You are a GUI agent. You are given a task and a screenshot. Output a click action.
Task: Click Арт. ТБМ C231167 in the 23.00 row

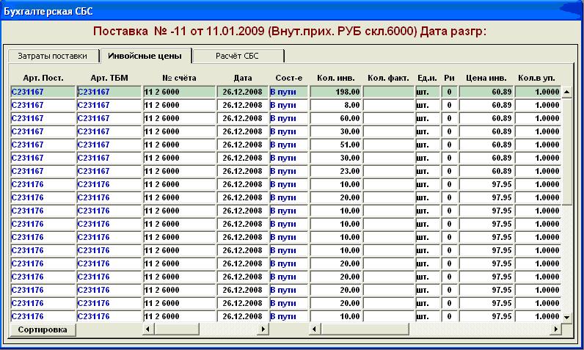[109, 171]
